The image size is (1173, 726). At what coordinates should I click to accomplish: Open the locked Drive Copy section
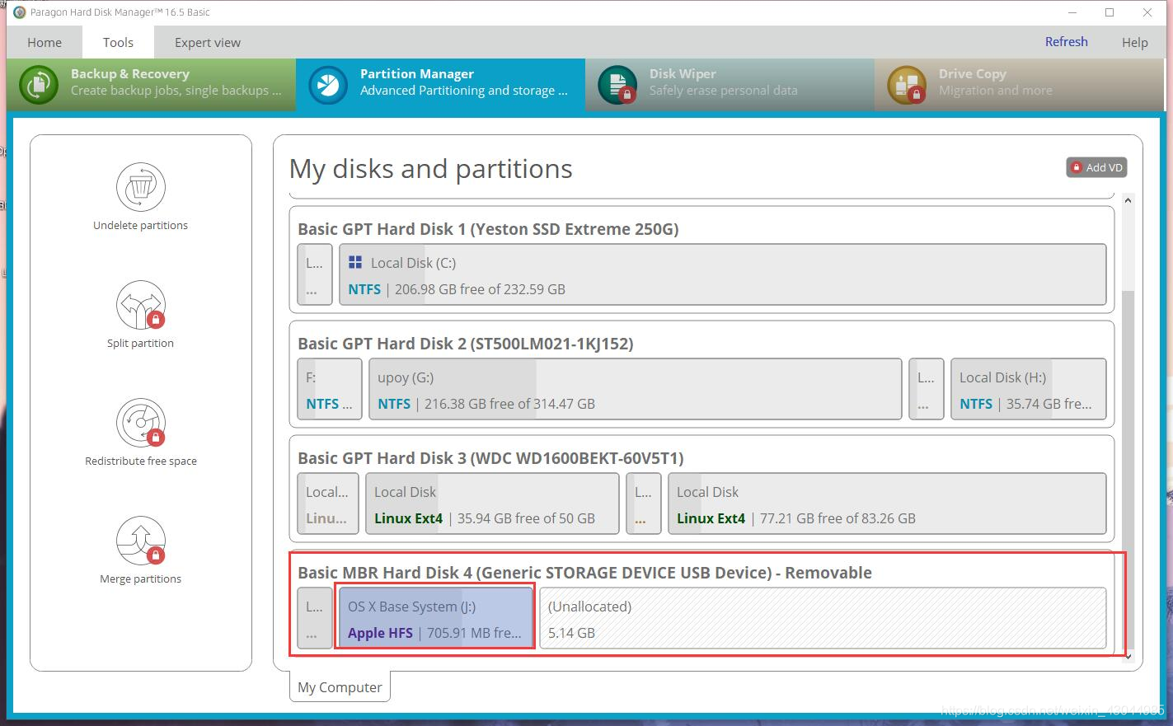1019,83
